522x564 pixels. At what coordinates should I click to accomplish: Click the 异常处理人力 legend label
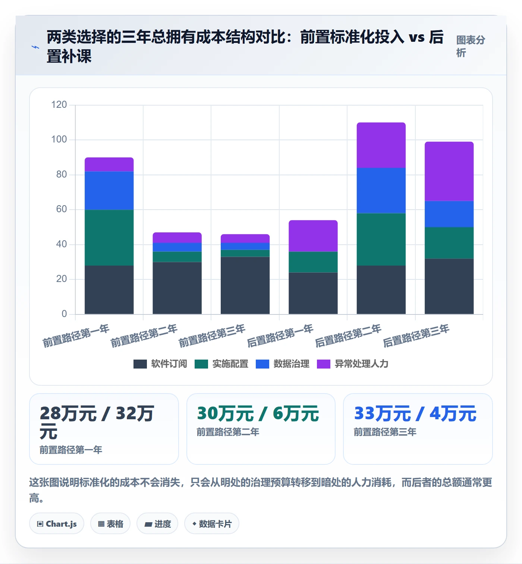(362, 364)
